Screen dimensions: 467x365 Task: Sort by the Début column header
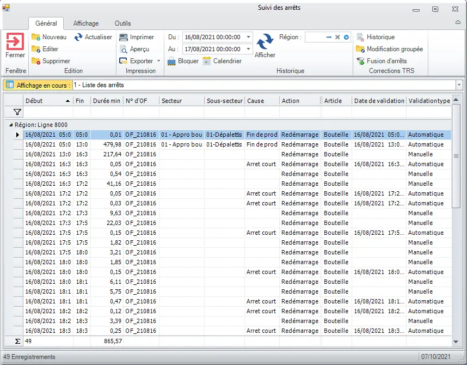click(48, 101)
